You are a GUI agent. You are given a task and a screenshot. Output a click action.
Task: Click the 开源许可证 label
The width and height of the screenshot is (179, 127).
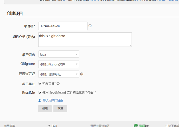click(x=27, y=74)
